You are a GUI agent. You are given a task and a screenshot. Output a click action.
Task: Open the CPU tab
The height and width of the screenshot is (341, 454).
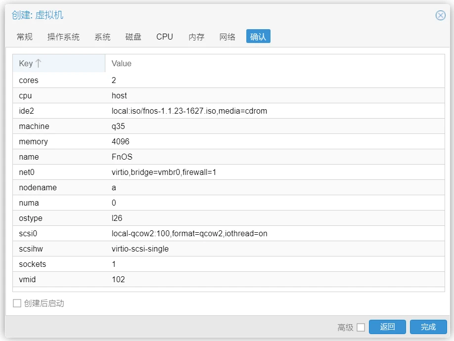165,37
